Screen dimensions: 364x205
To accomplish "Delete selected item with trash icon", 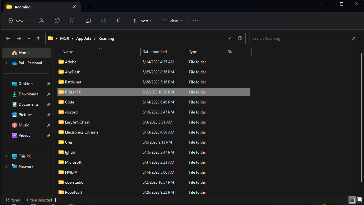I will pos(119,21).
